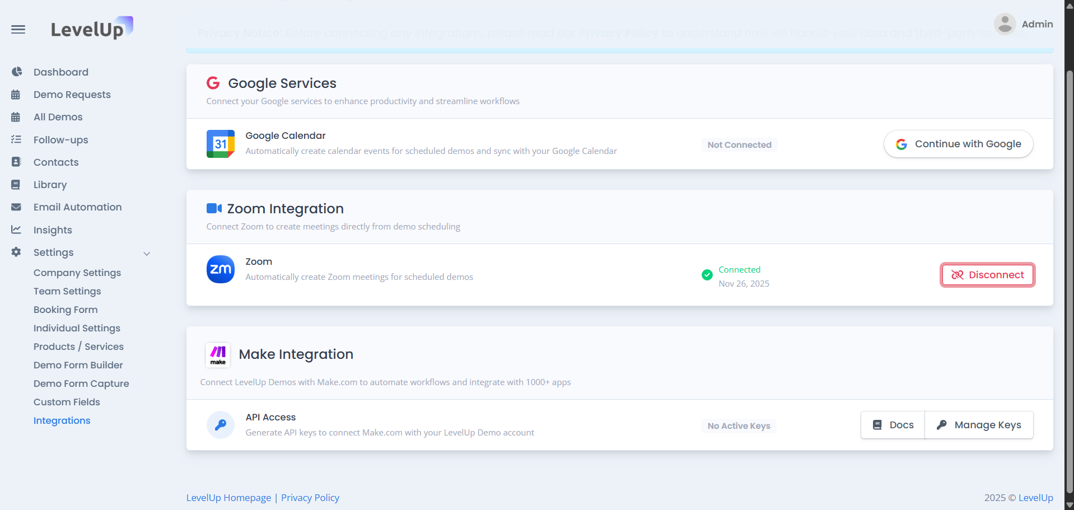This screenshot has height=510, width=1074.
Task: Click the hamburger menu icon
Action: (18, 29)
